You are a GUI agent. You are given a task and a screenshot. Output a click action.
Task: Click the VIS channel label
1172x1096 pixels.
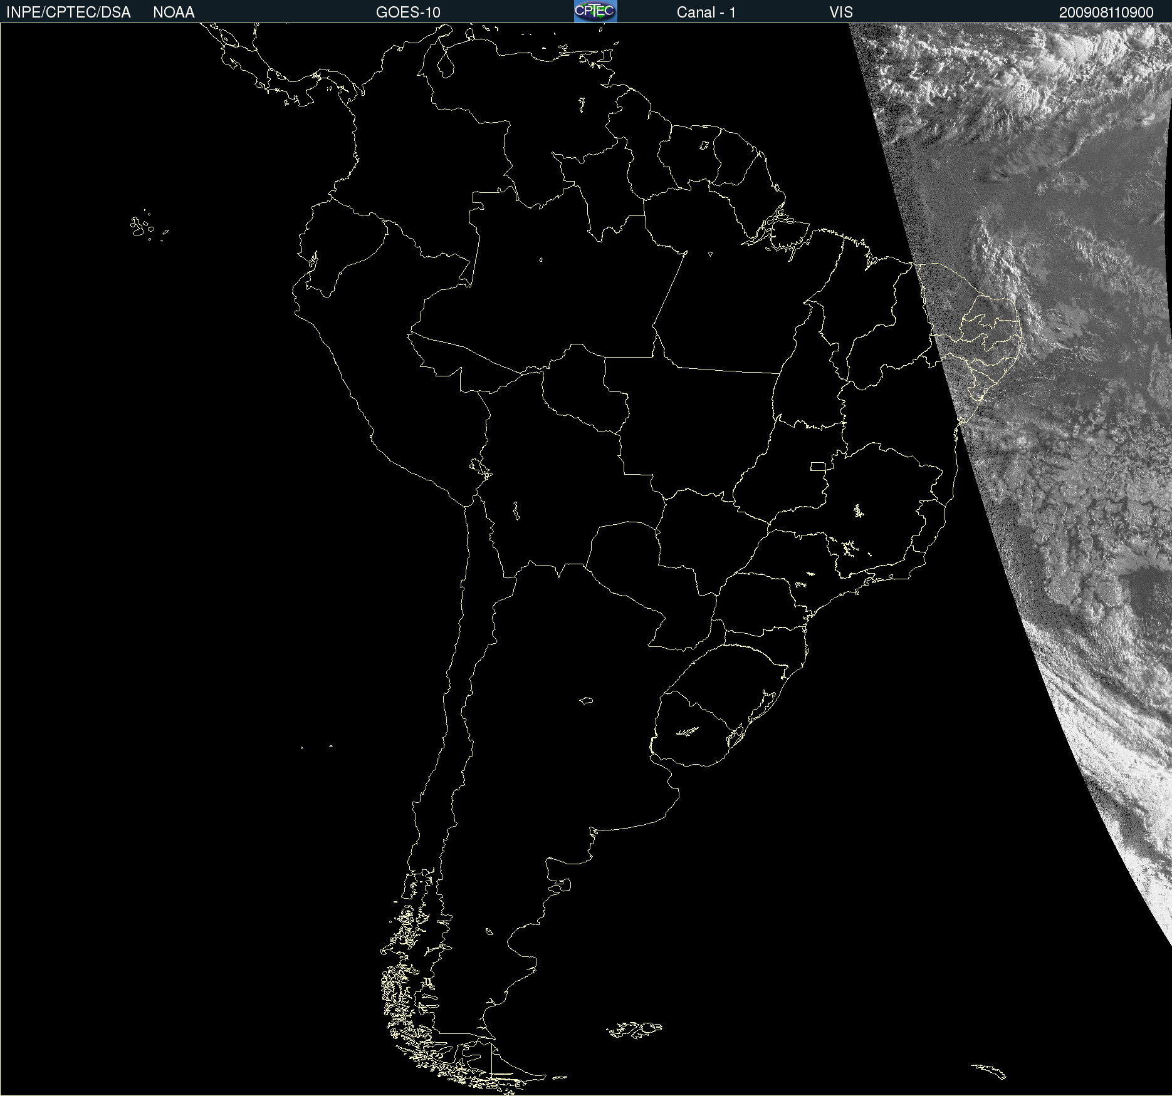coord(841,13)
